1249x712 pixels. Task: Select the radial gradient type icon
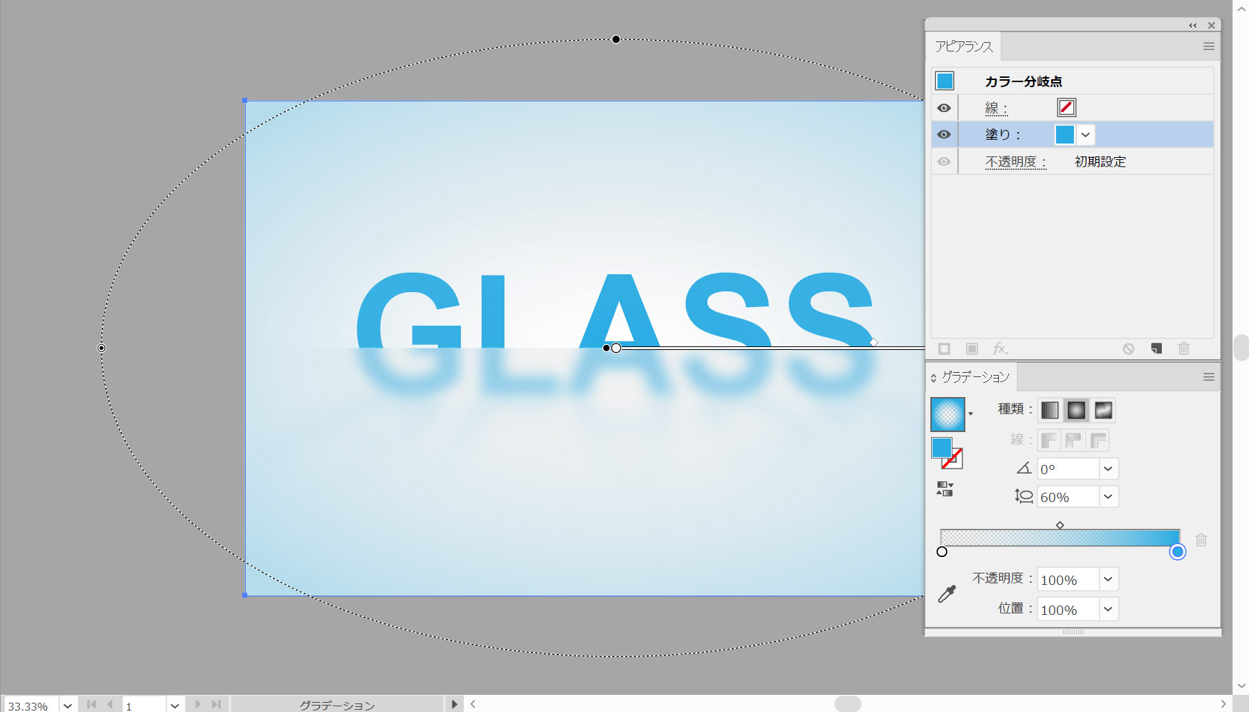coord(1076,410)
